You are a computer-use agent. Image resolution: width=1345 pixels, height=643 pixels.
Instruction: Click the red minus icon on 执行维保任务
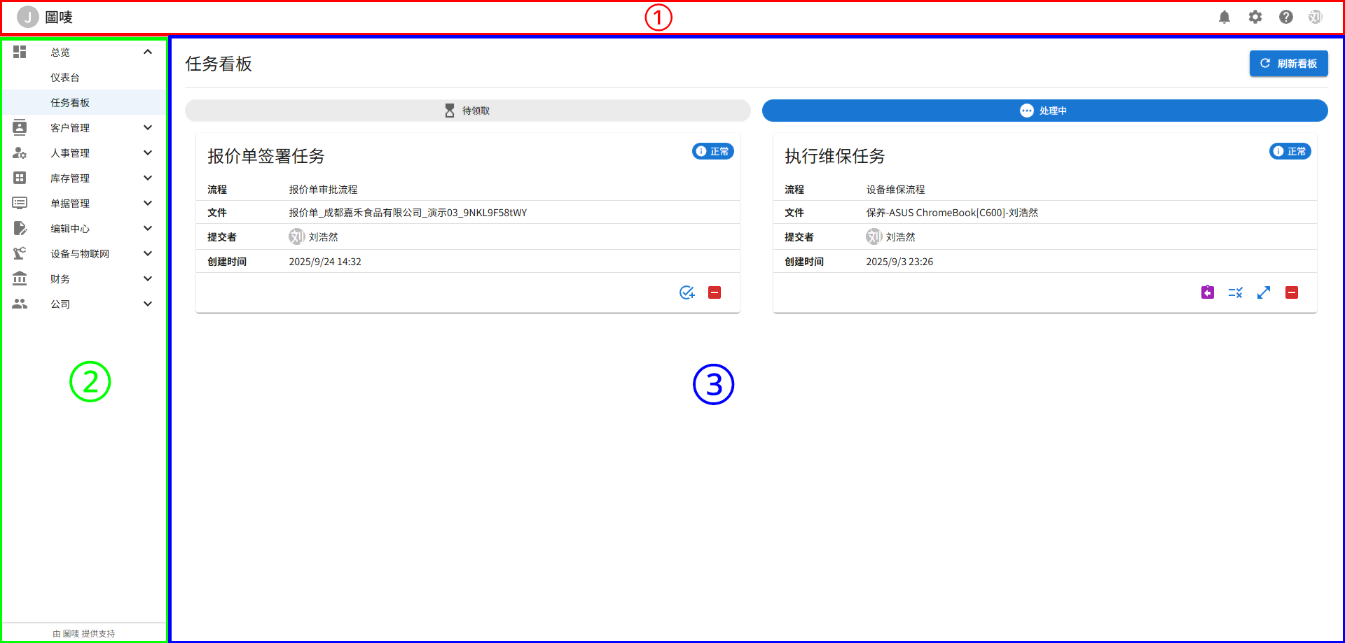(x=1292, y=292)
